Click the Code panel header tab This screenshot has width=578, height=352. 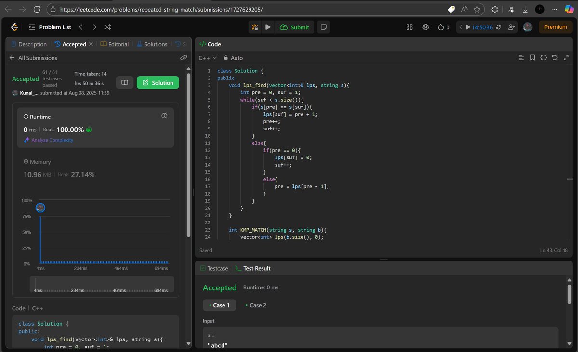[x=210, y=44]
